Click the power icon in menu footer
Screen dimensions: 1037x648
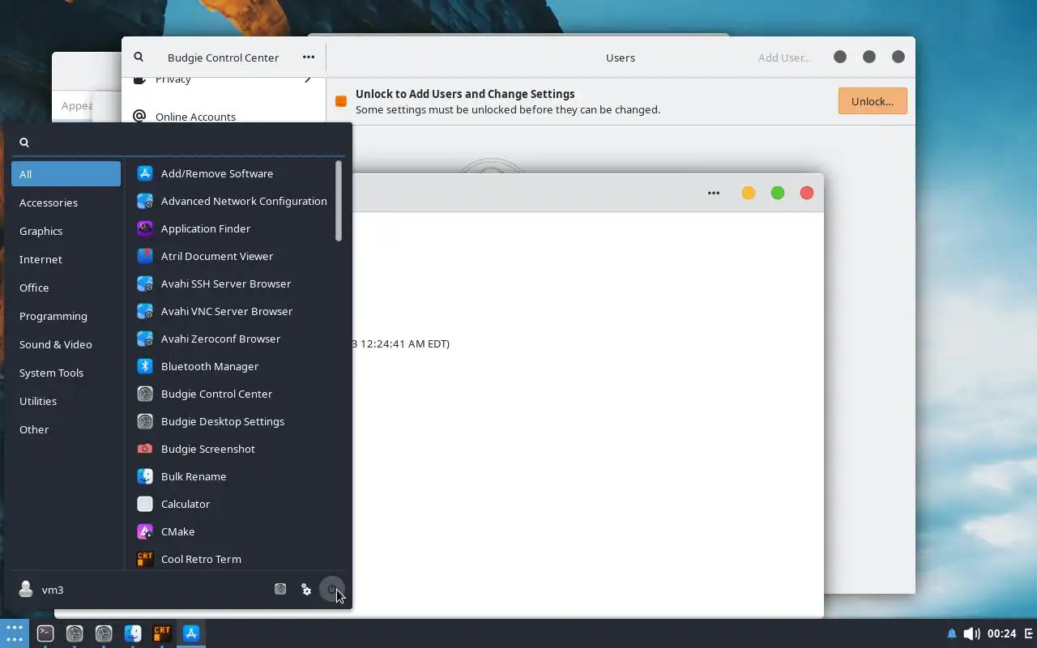tap(332, 590)
